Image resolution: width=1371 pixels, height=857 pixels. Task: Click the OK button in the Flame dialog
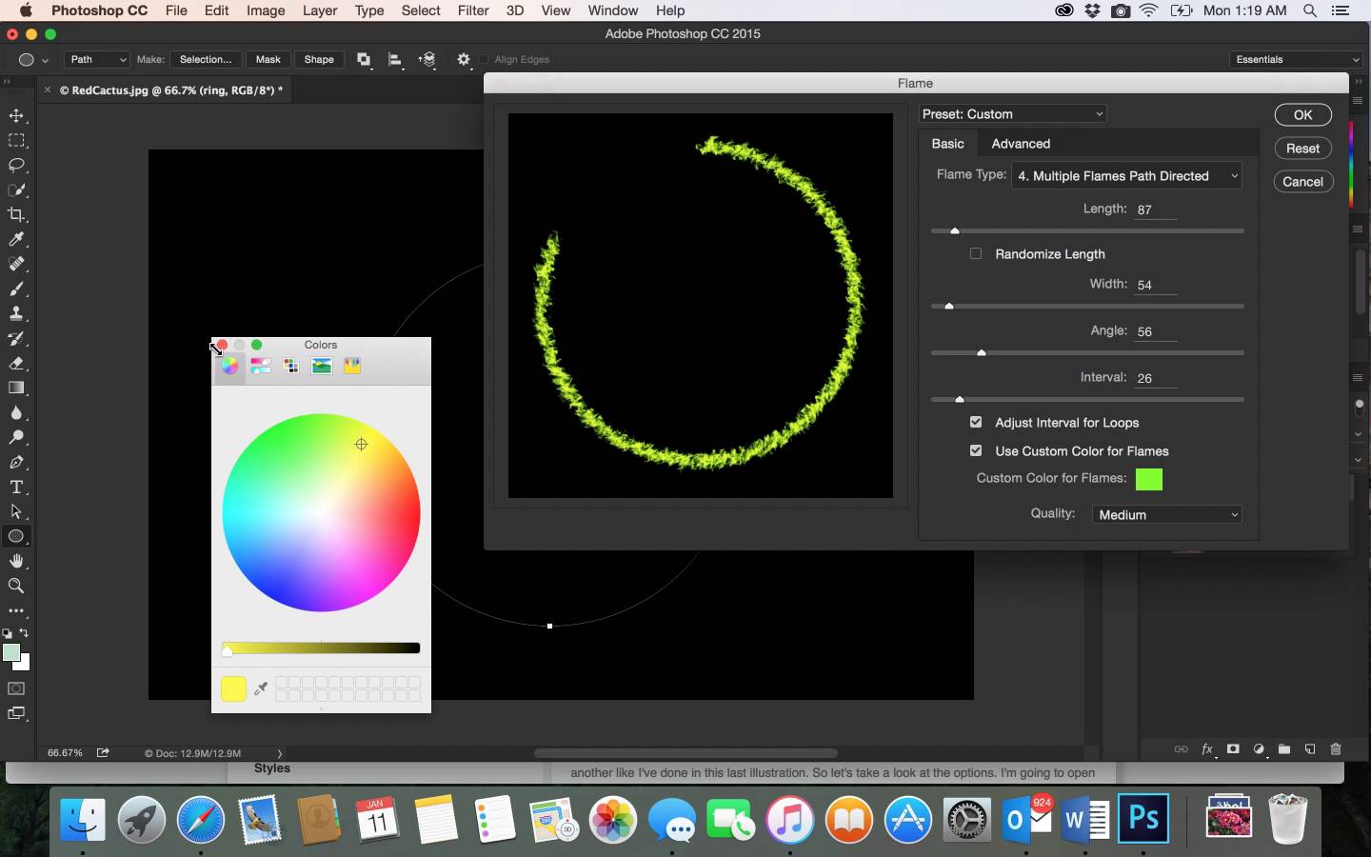[1302, 114]
